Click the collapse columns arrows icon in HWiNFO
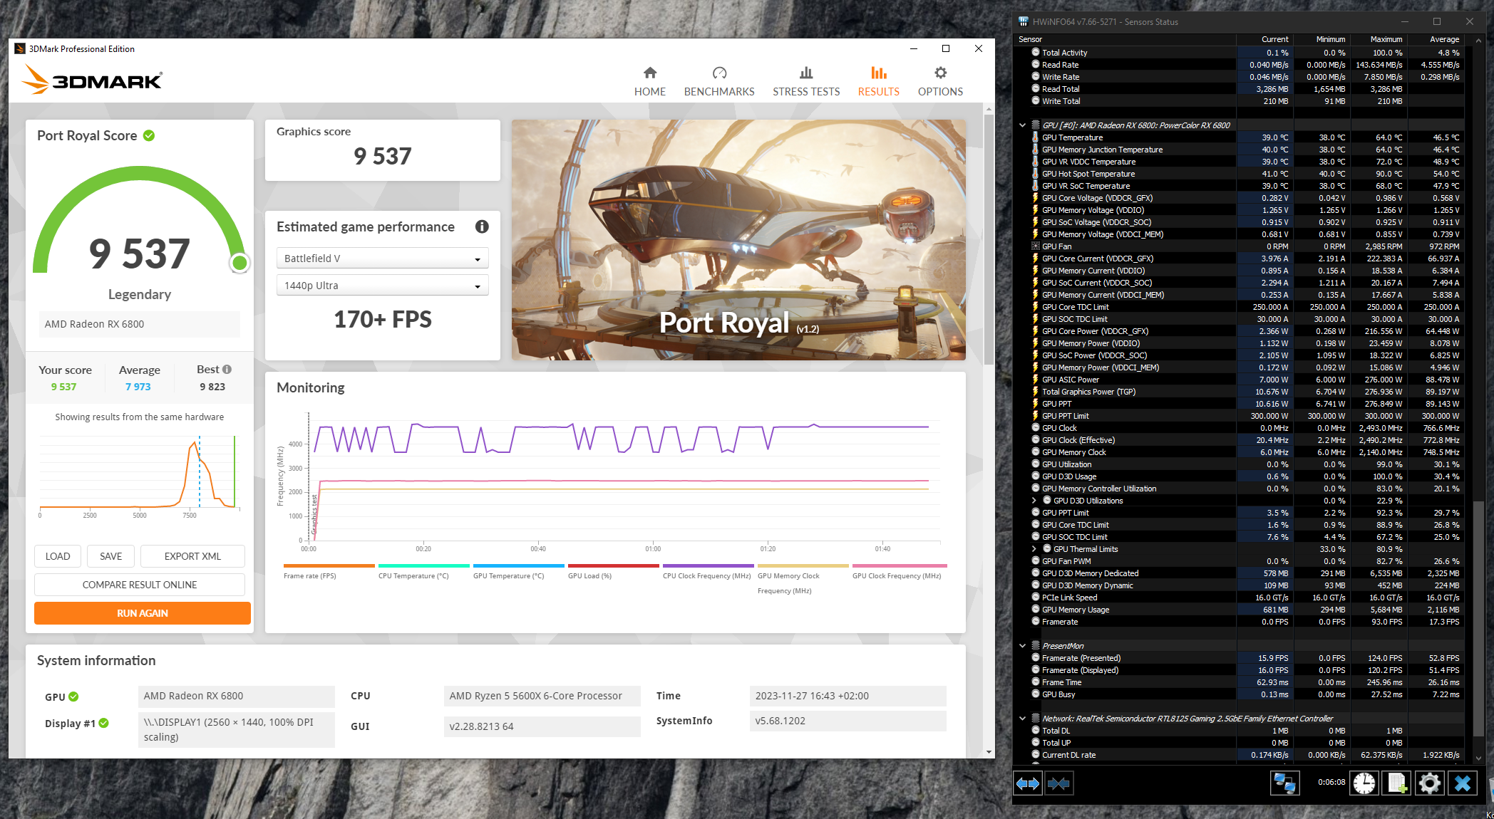Image resolution: width=1494 pixels, height=819 pixels. (x=1058, y=783)
